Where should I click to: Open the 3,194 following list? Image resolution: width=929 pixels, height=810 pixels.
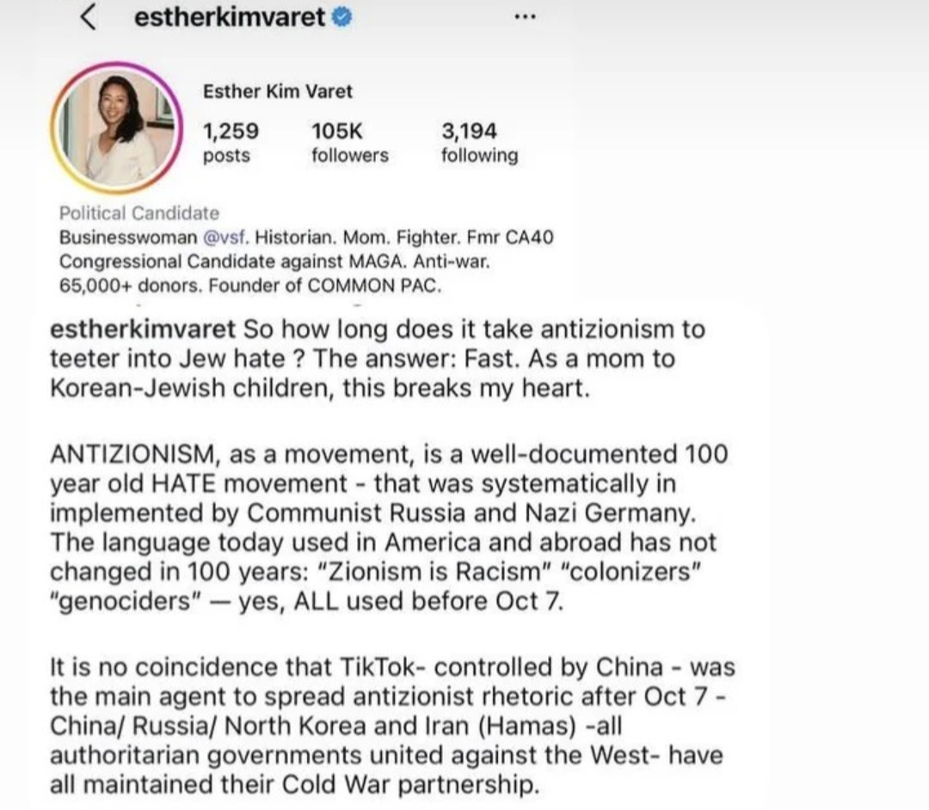click(x=479, y=142)
